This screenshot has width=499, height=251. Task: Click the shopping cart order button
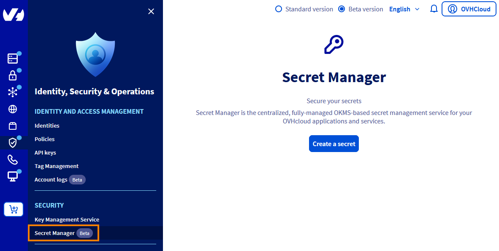click(x=14, y=209)
